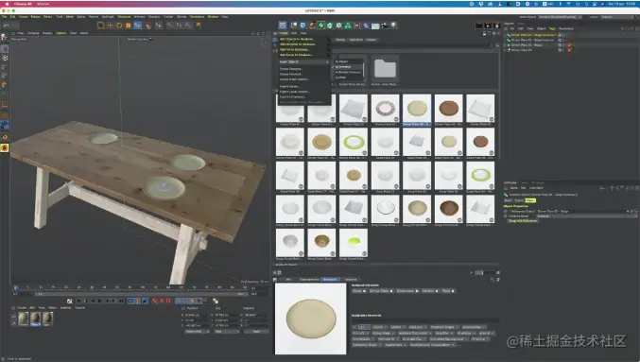Open the Instance Mode dropdown
This screenshot has height=362, width=640.
coord(586,215)
